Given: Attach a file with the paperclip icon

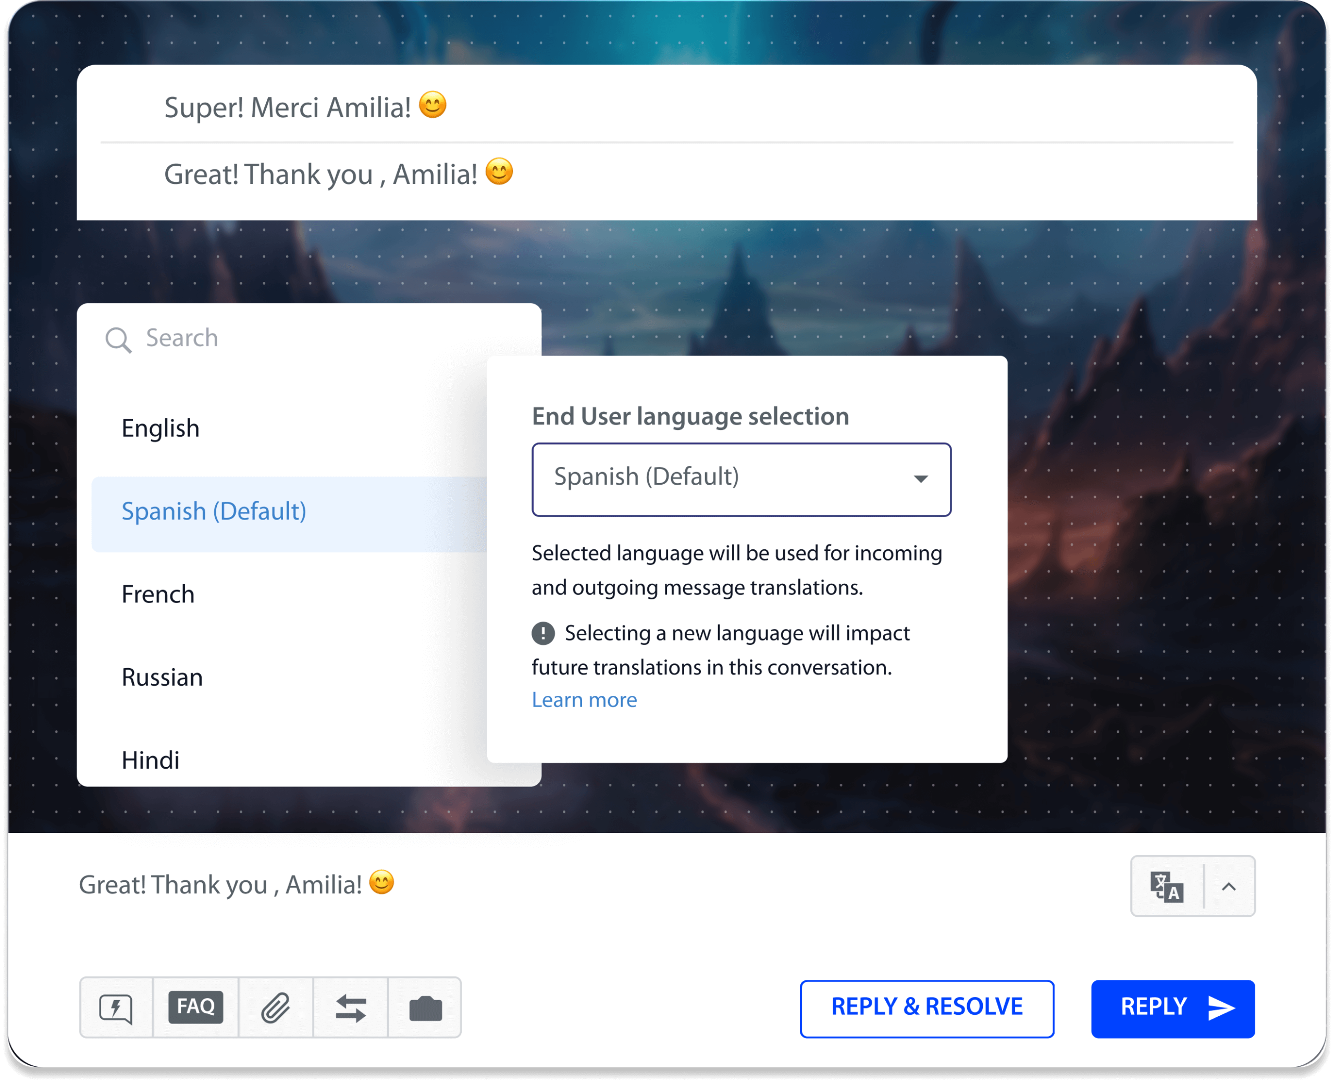Looking at the screenshot, I should (x=276, y=1008).
